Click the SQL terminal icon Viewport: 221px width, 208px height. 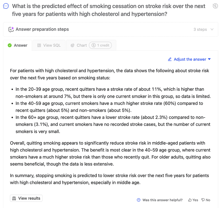pos(39,45)
